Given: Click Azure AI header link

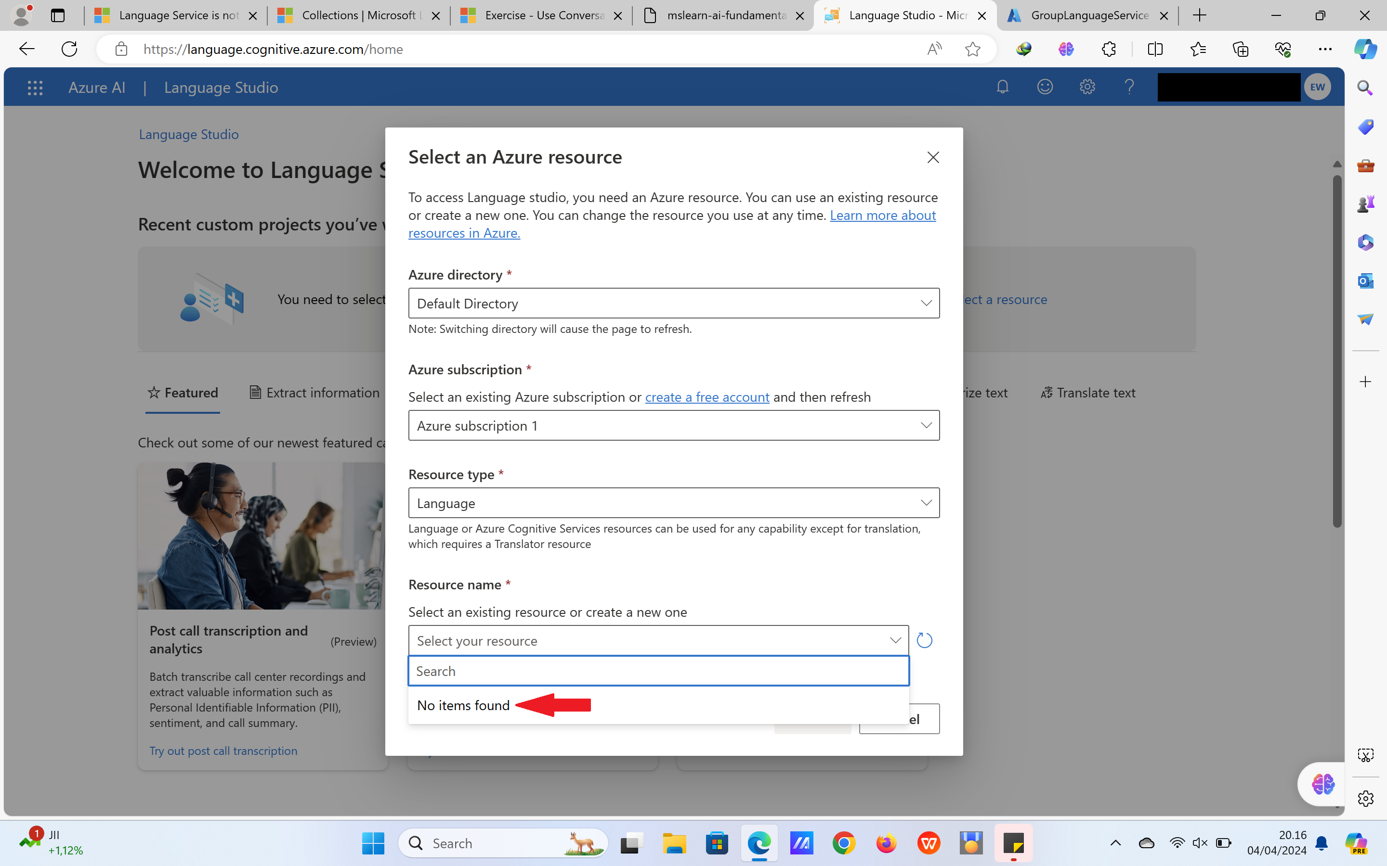Looking at the screenshot, I should click(97, 88).
